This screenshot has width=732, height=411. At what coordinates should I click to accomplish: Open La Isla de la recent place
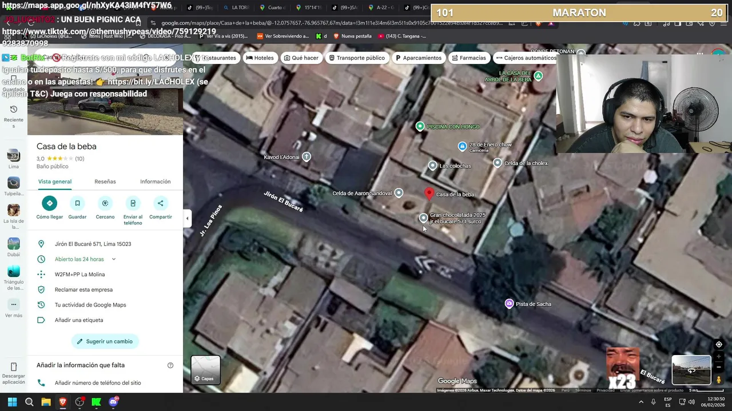(14, 210)
